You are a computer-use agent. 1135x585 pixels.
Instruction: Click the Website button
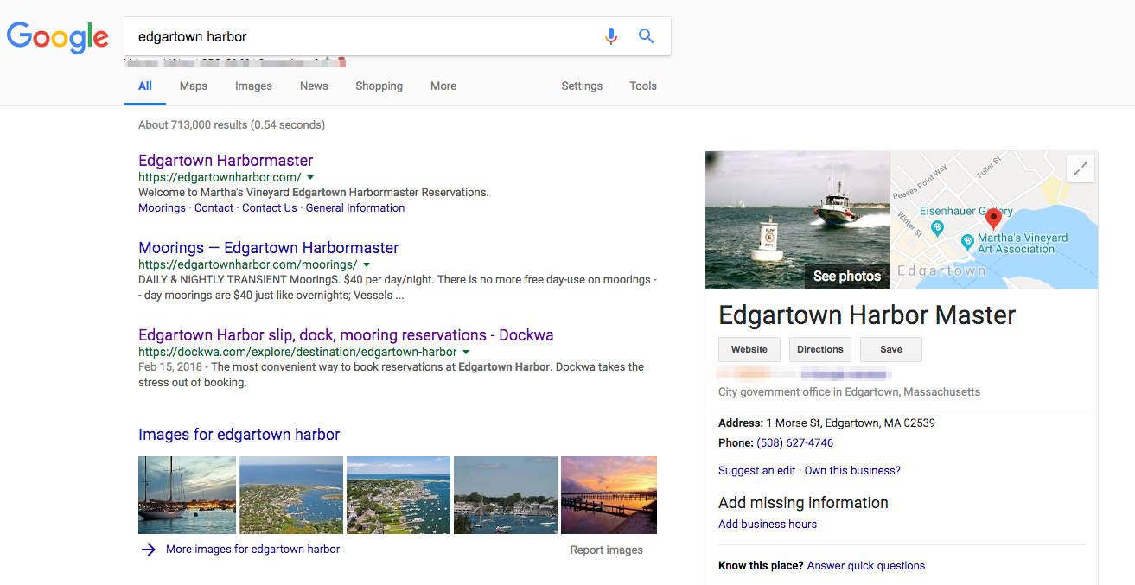(749, 349)
